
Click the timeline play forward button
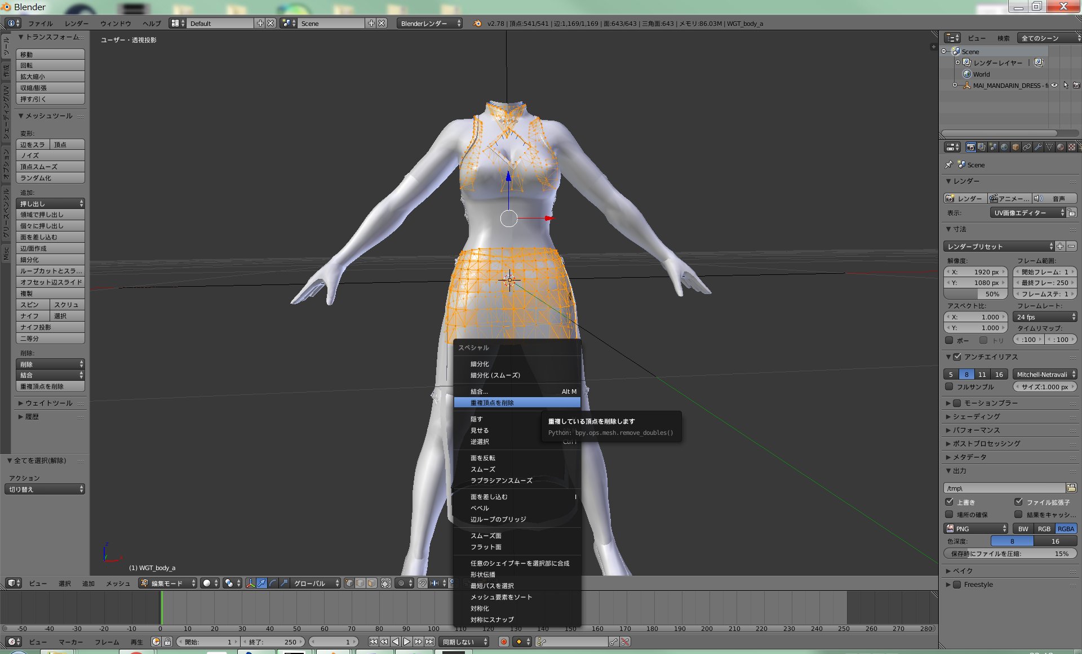407,642
